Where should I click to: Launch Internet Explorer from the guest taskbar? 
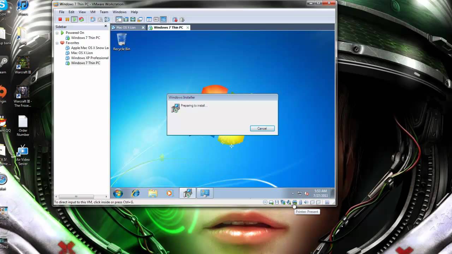[136, 193]
